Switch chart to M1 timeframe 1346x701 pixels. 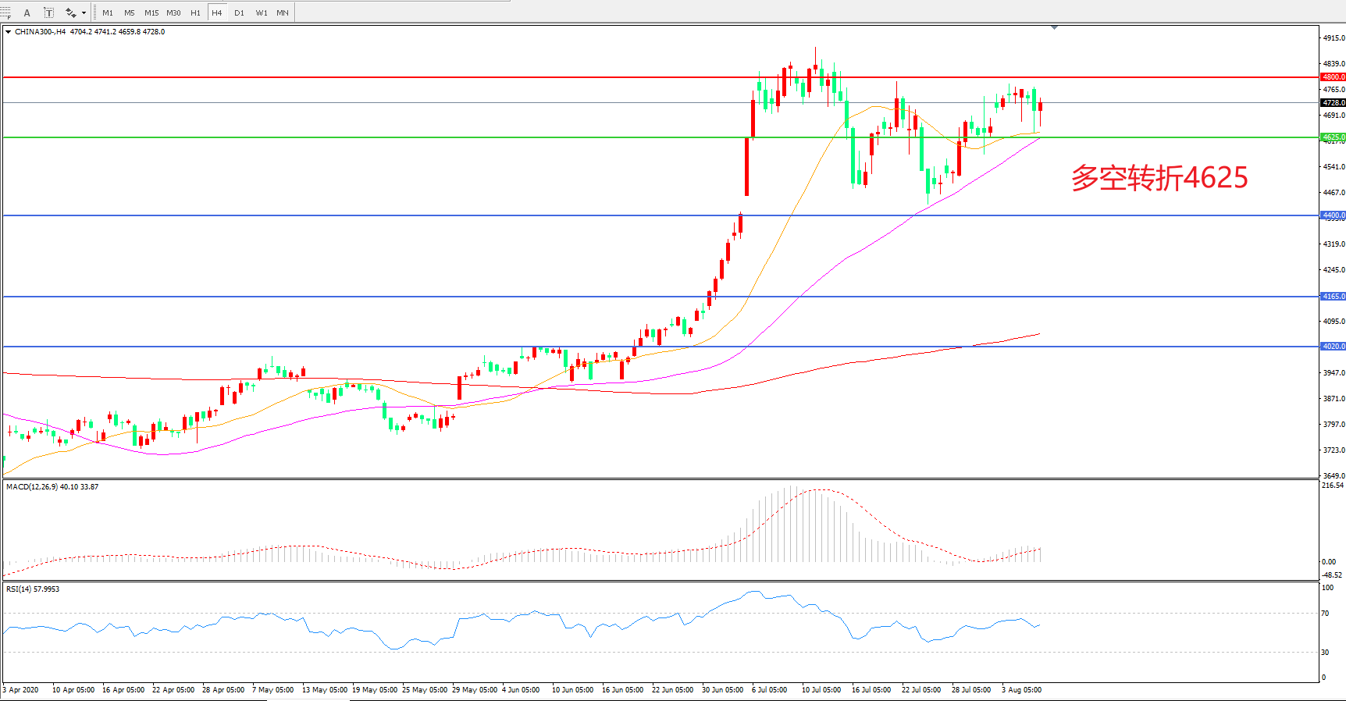(x=108, y=12)
